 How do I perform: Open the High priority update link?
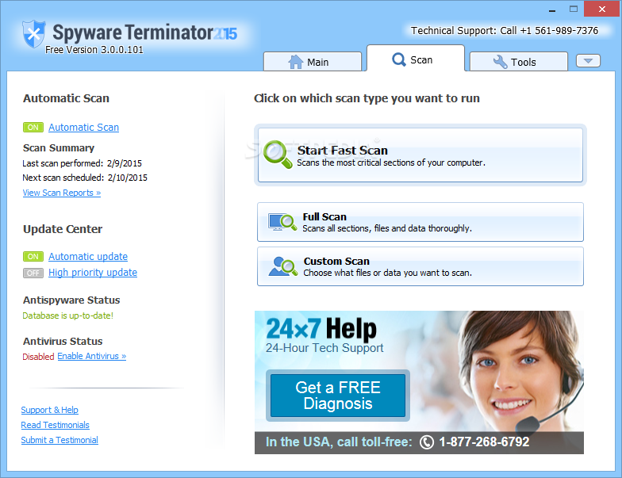click(x=93, y=273)
